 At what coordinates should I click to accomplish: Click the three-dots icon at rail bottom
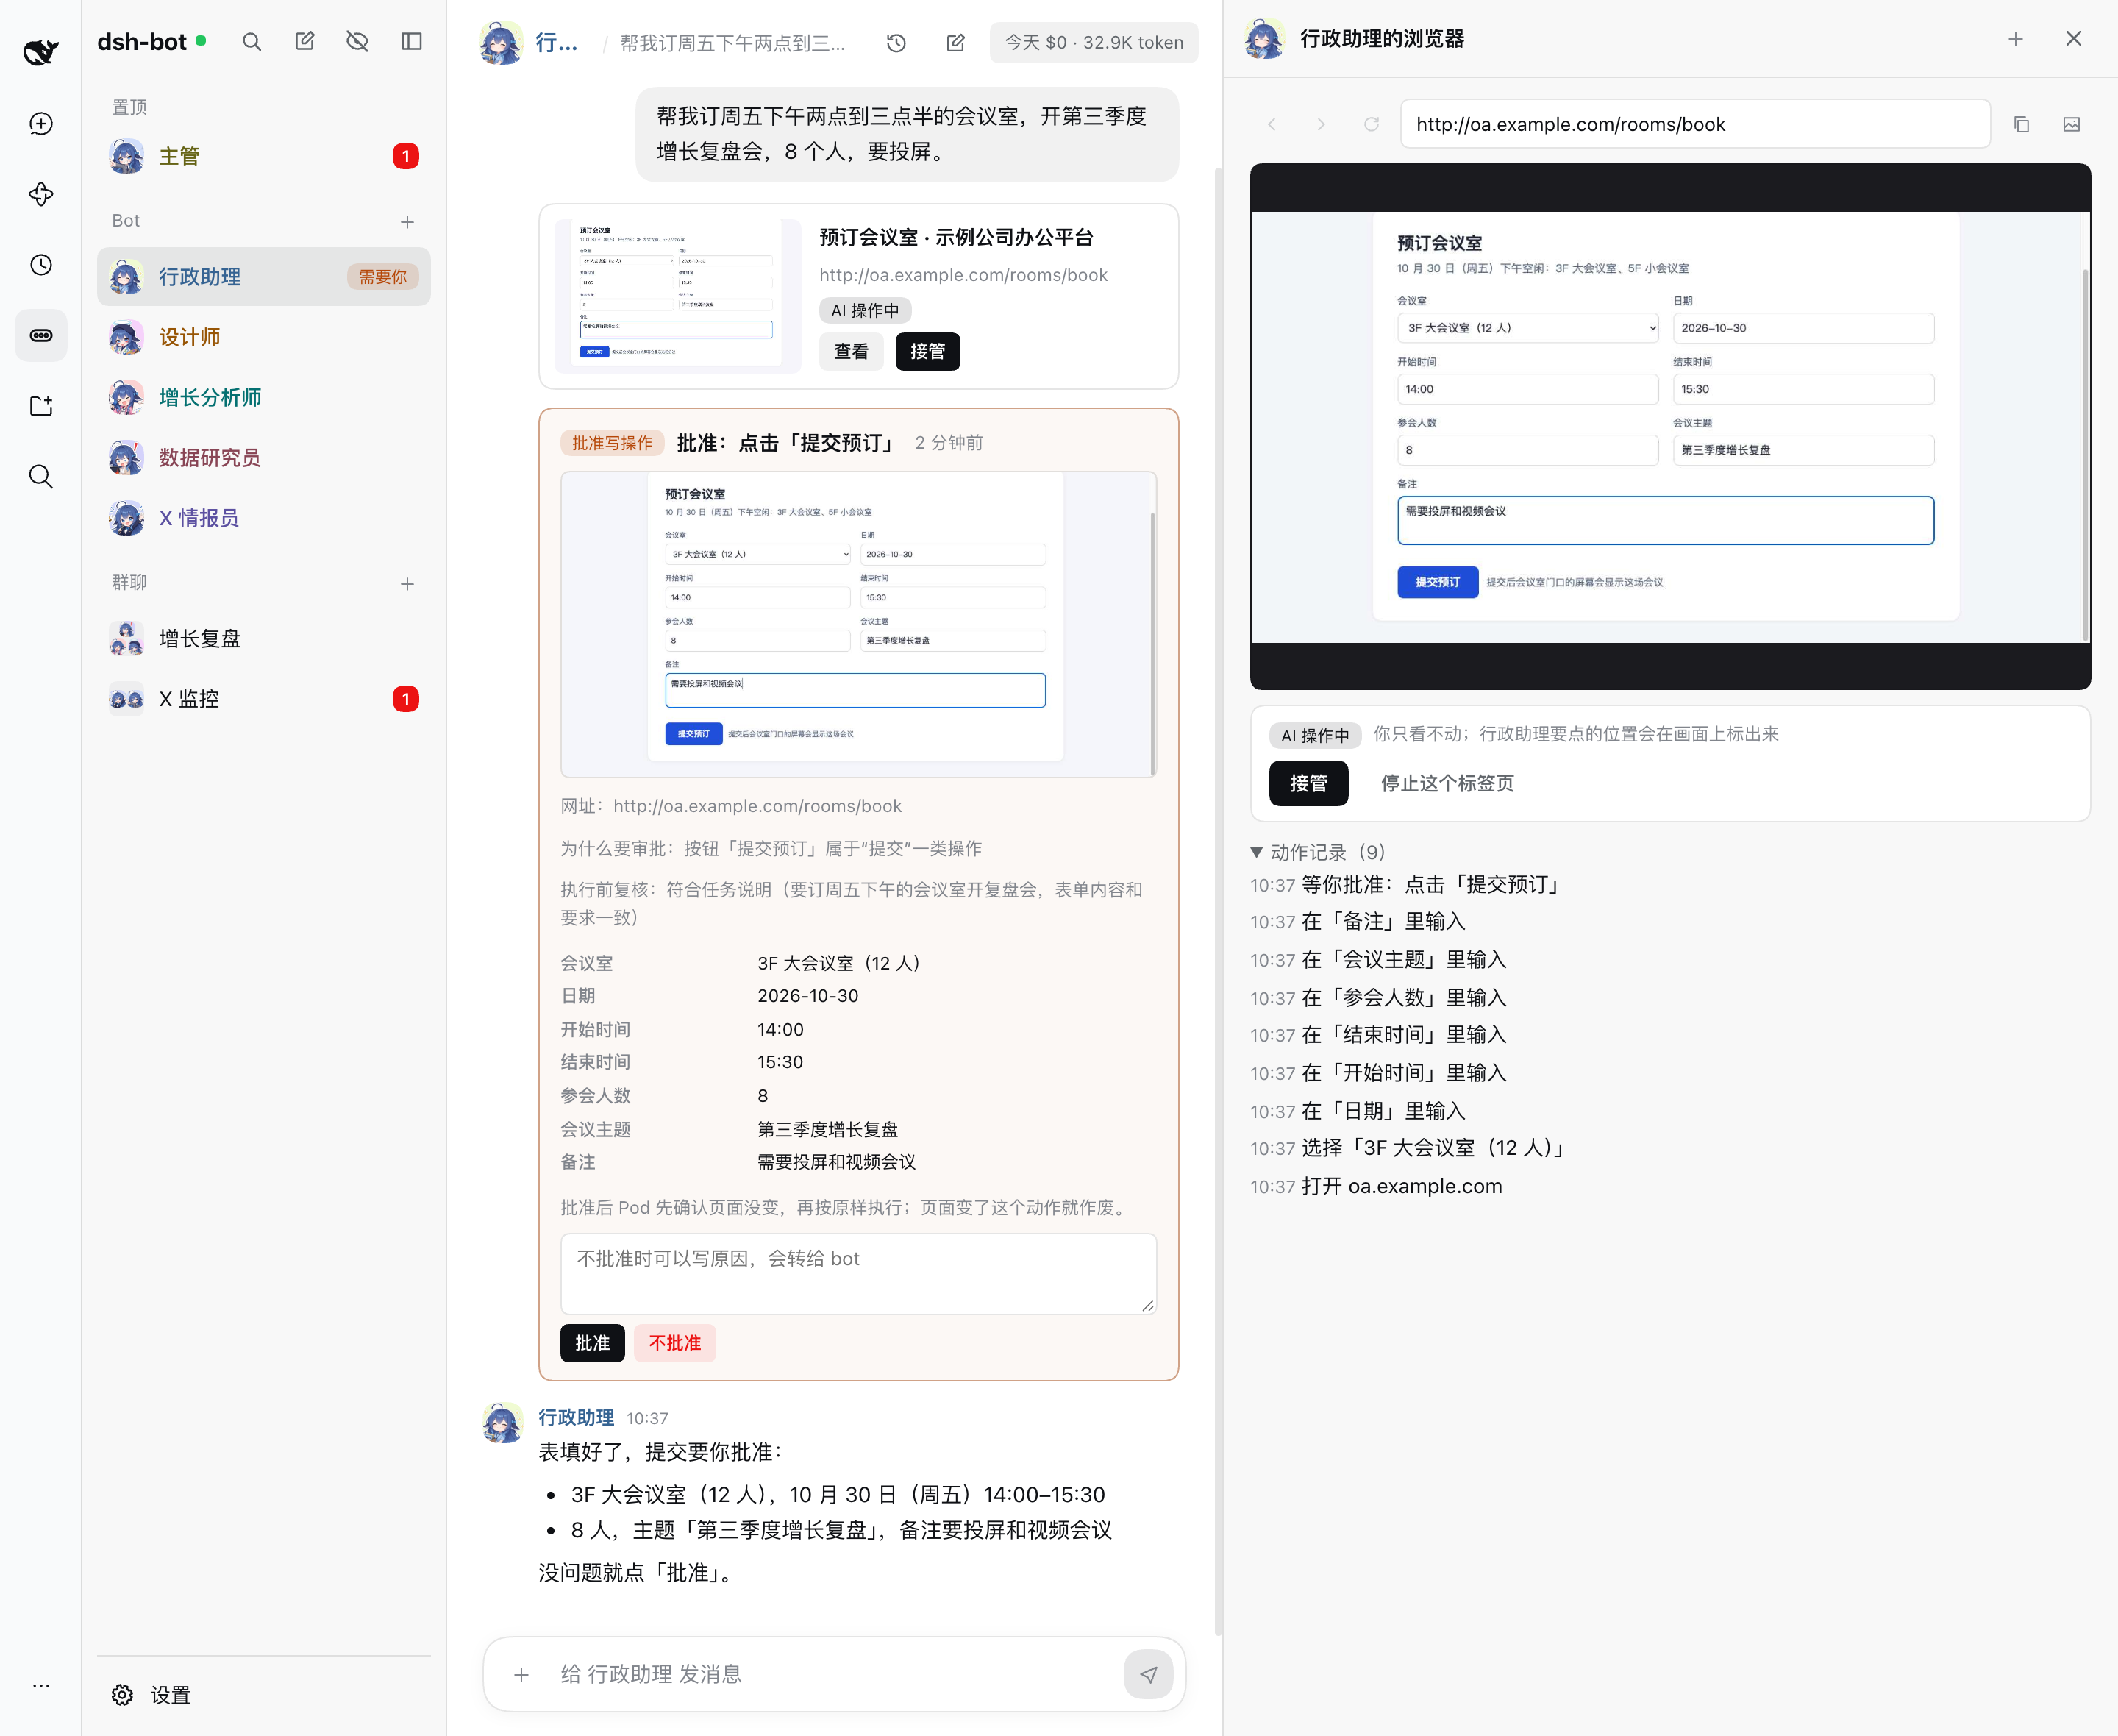41,1685
